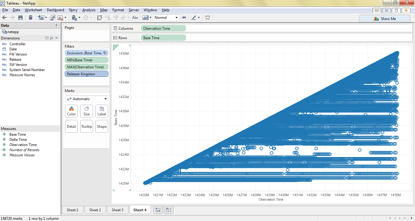
Task: Select the Number of Records measure
Action: click(x=24, y=150)
